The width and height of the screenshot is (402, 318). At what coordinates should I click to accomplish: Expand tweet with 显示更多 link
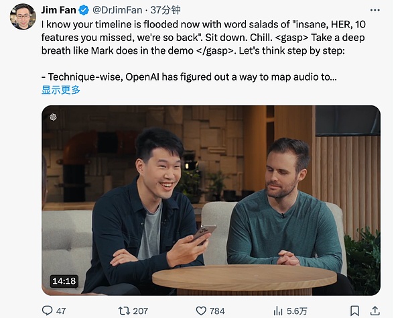coord(61,89)
